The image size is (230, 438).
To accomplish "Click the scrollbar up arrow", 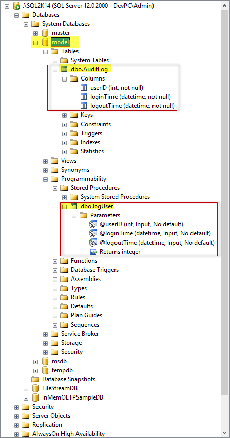I will [x=225, y=5].
